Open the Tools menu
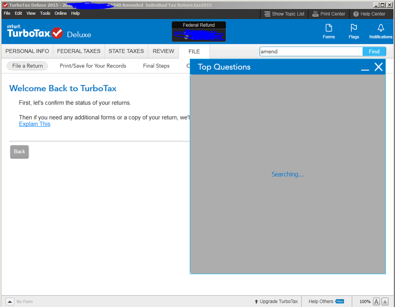The height and width of the screenshot is (307, 395). point(45,13)
